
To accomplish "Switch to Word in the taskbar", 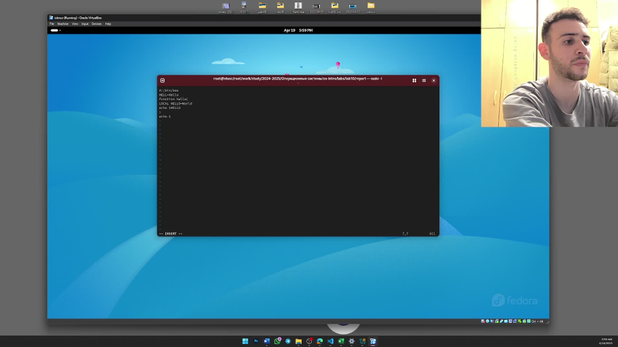I will (x=267, y=341).
